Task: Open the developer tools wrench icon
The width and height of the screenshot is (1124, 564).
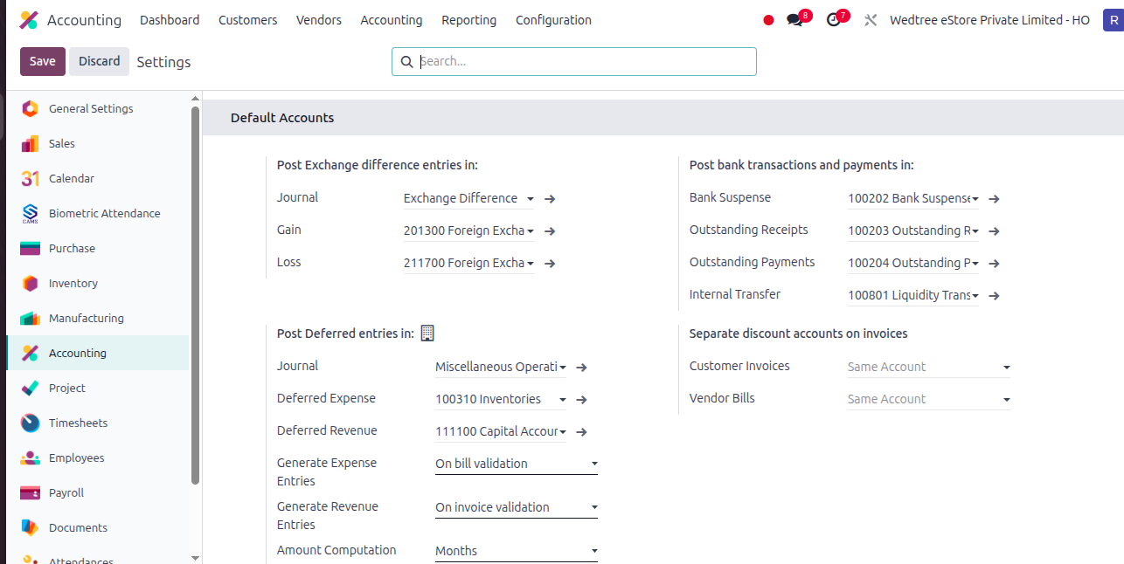Action: click(x=870, y=20)
